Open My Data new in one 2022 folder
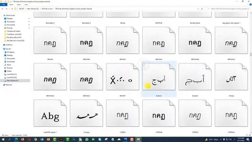This screenshot has width=252, height=142. (x=15, y=41)
